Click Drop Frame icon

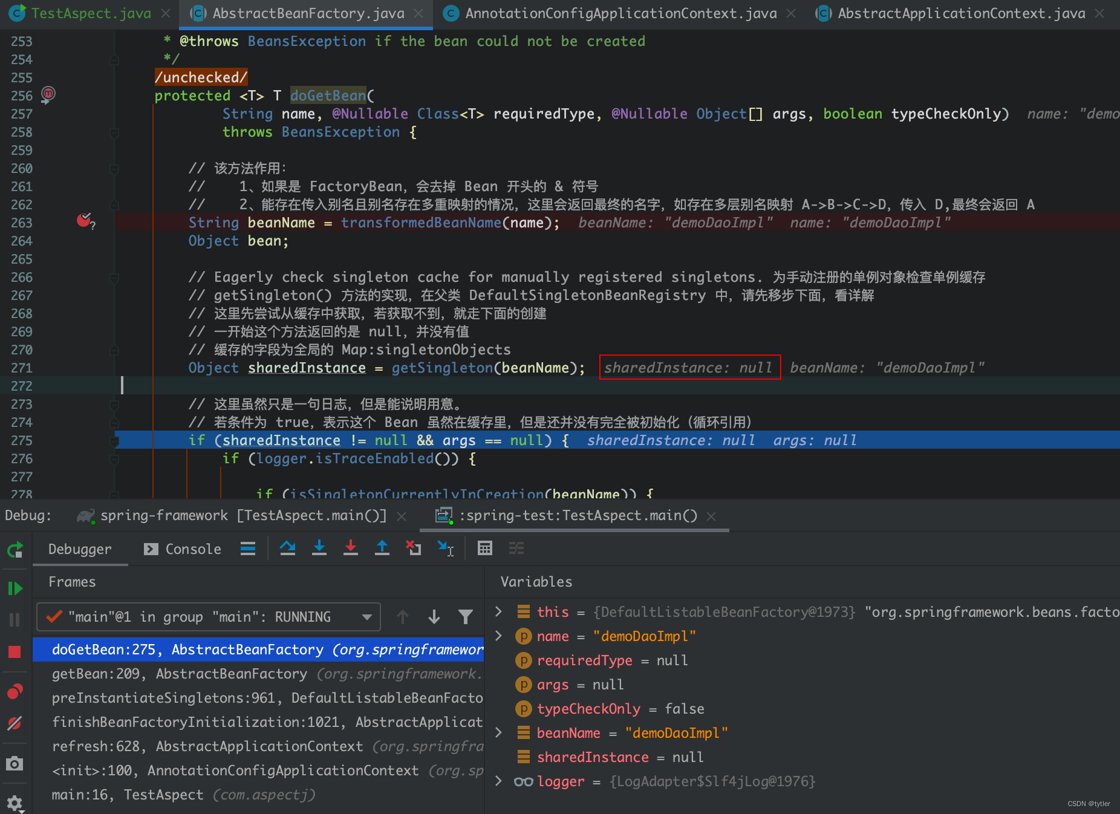[414, 549]
